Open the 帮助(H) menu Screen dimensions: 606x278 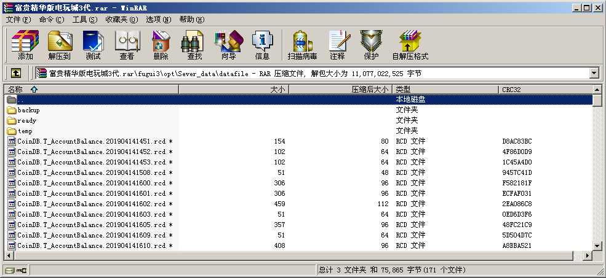[x=192, y=20]
